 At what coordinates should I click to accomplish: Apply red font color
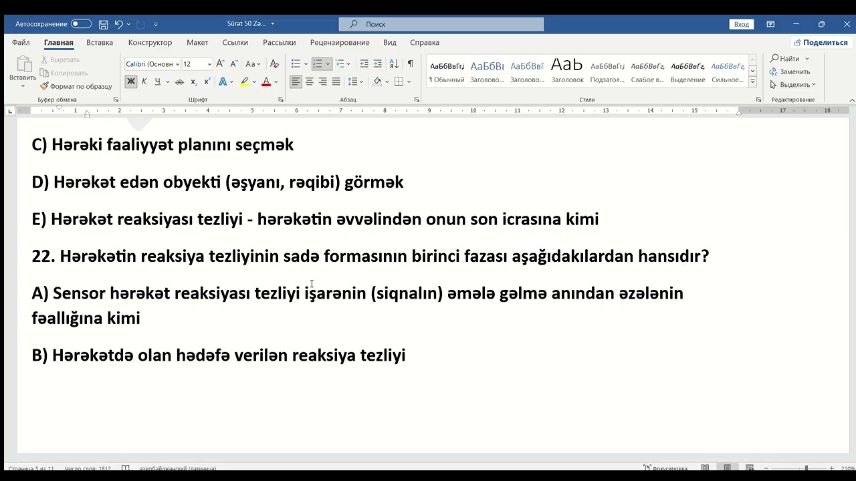266,82
